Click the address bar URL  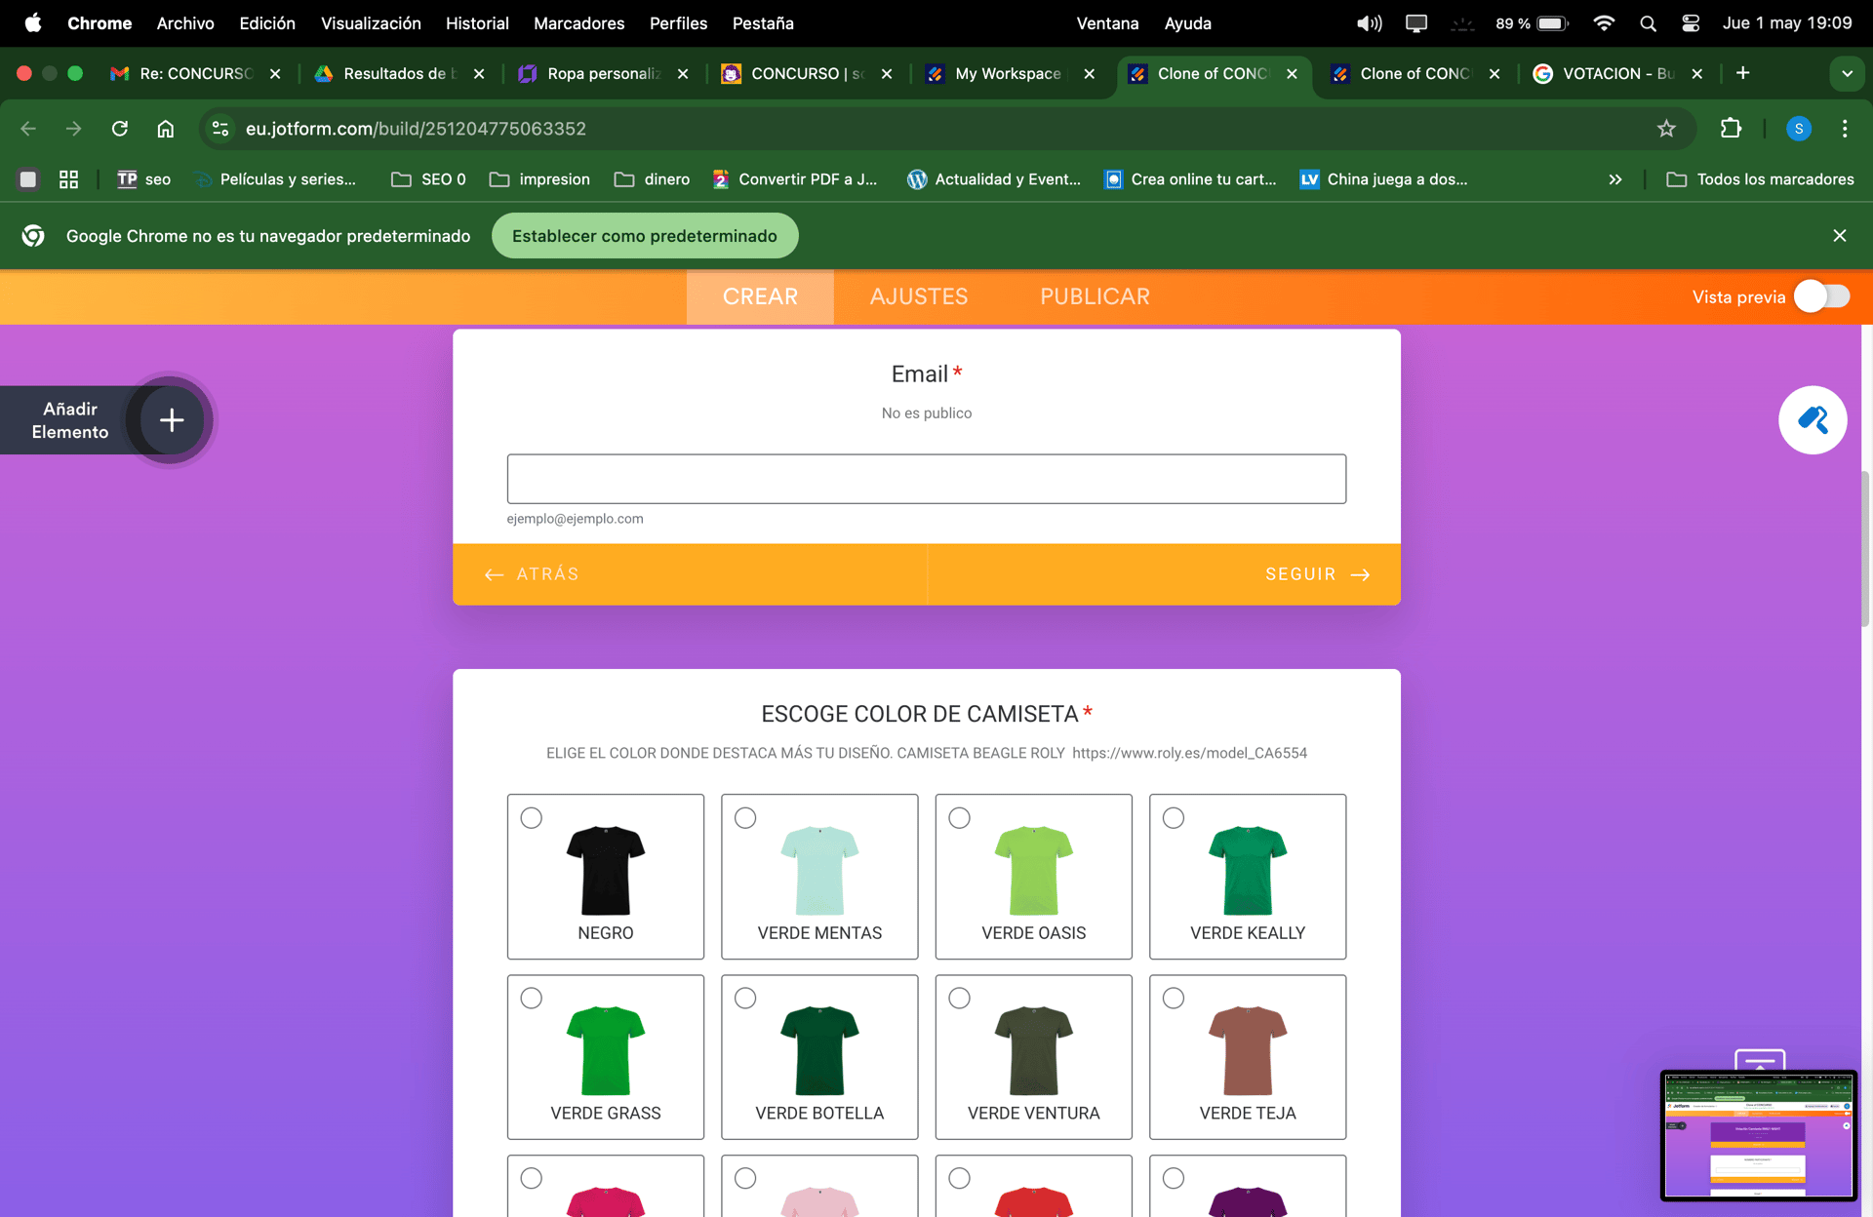tap(416, 129)
